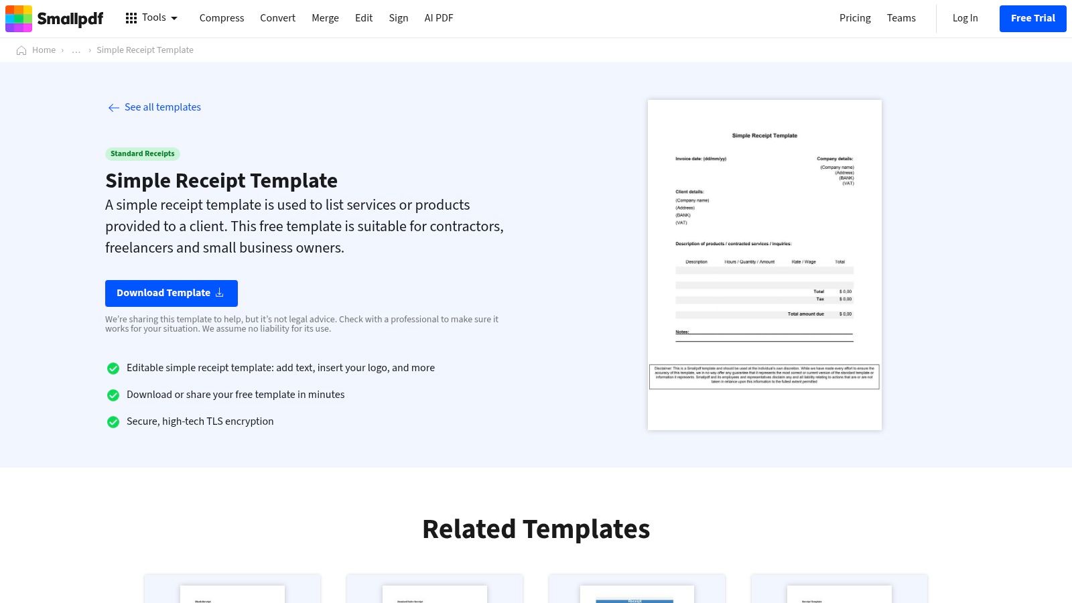Click the green checkmark beside TLS encryption item
The image size is (1072, 603).
(x=113, y=421)
